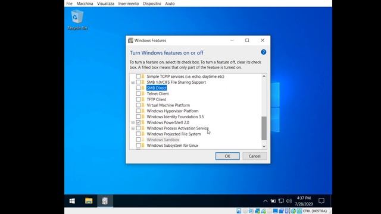Maximize the Windows Features dialog
The height and width of the screenshot is (214, 381).
247,40
